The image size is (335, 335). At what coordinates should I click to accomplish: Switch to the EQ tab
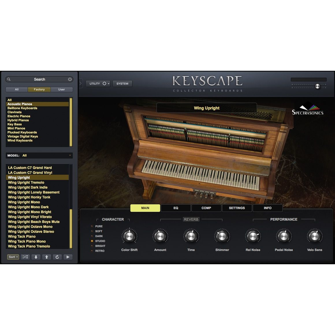(x=176, y=208)
